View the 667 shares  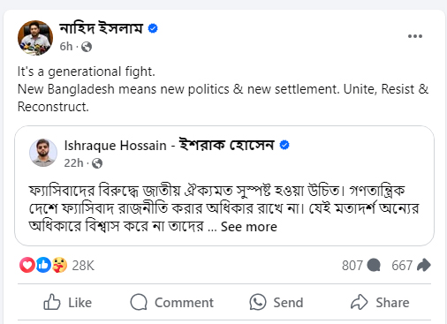tap(411, 265)
